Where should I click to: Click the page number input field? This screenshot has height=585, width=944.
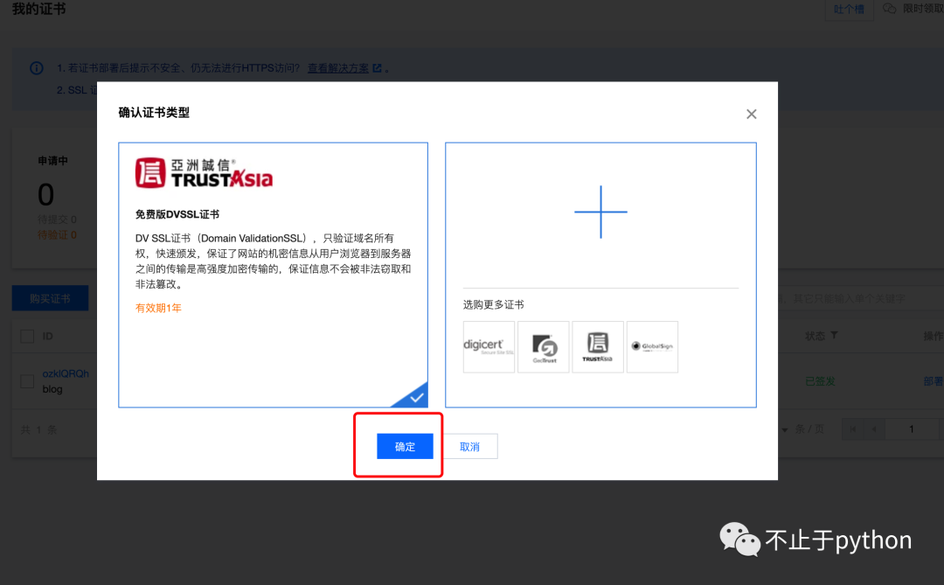[x=912, y=429]
